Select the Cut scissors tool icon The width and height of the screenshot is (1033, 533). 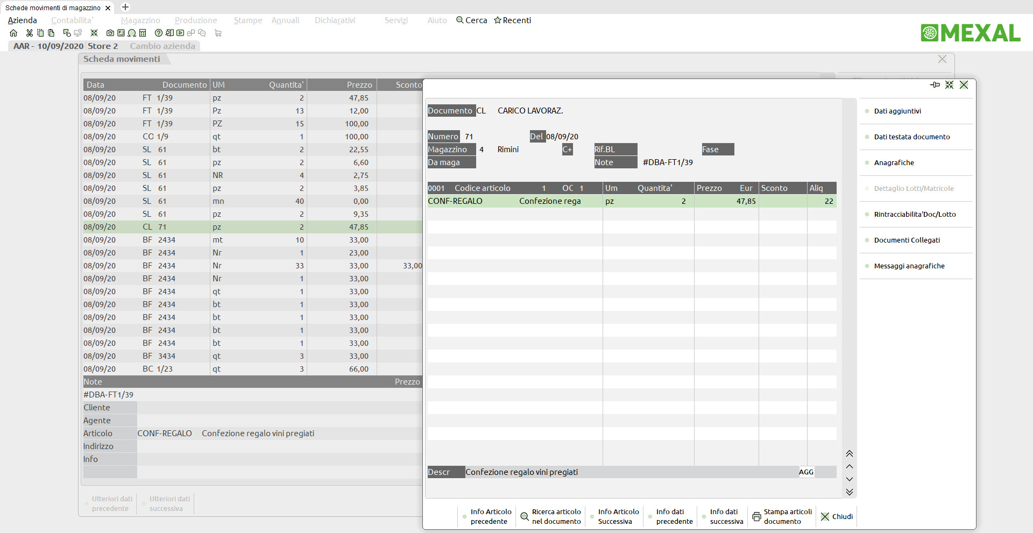click(29, 33)
